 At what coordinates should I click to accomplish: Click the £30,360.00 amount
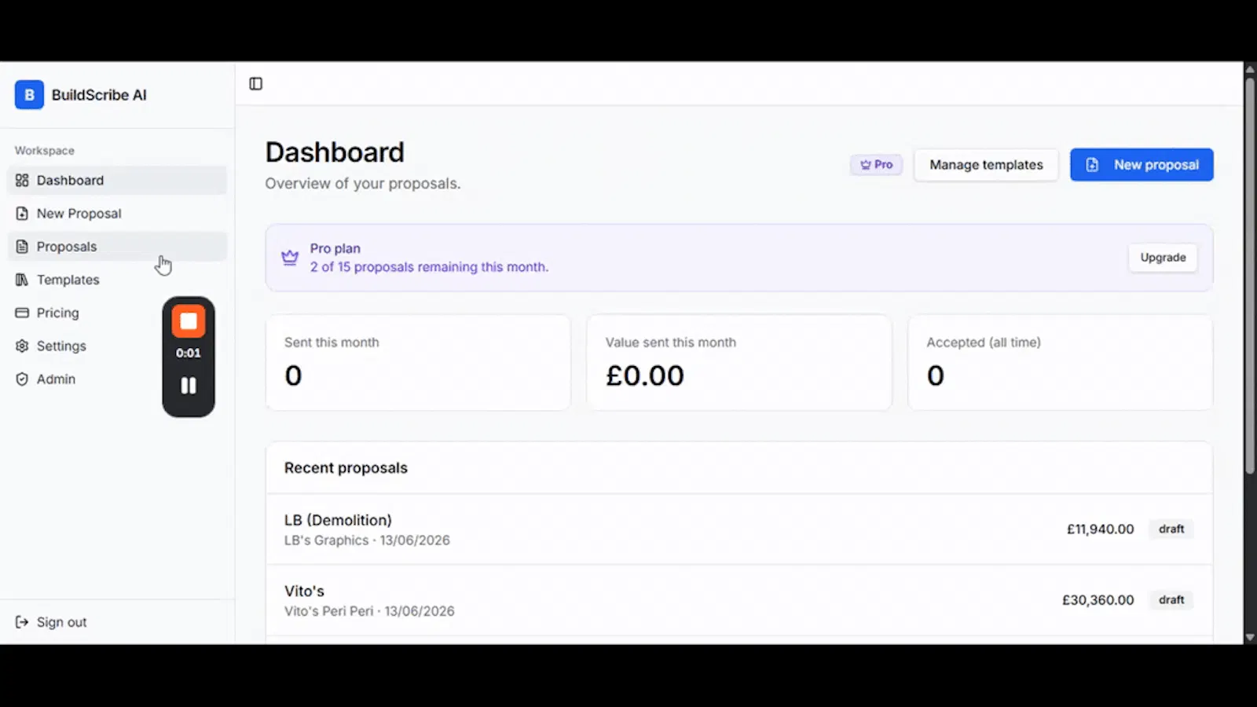(1098, 600)
